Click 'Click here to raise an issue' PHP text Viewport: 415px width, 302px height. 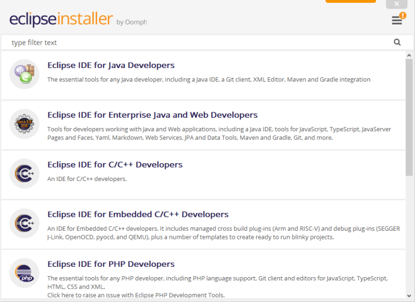(x=136, y=295)
